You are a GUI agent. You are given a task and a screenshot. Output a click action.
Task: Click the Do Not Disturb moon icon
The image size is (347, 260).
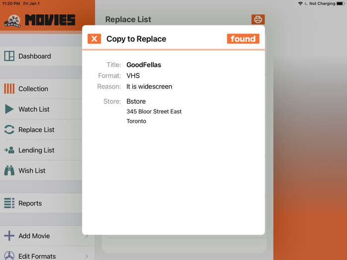[306, 3]
